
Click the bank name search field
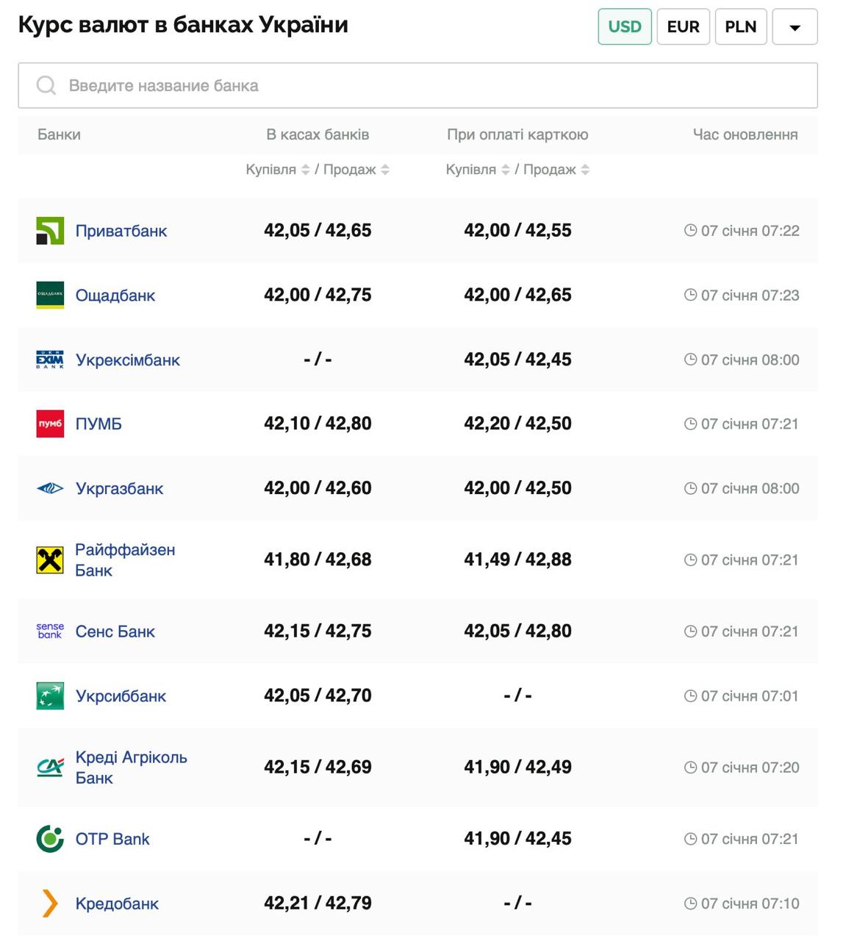(x=417, y=86)
